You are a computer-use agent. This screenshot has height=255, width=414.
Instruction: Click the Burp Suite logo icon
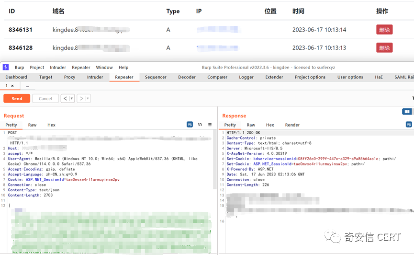pos(6,67)
